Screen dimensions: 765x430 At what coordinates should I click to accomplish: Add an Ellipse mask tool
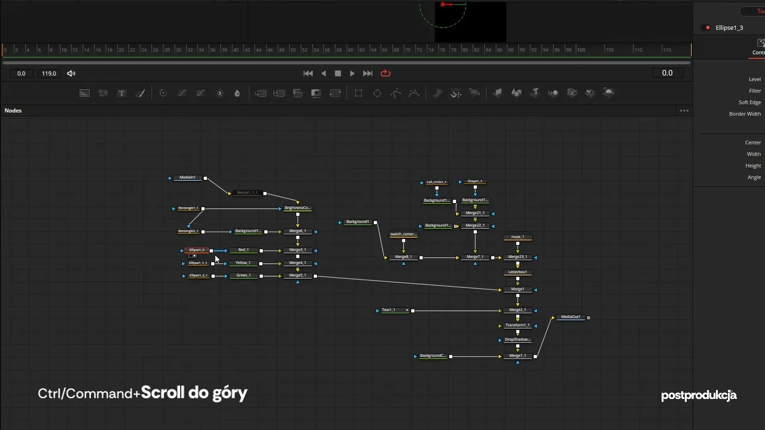(377, 93)
